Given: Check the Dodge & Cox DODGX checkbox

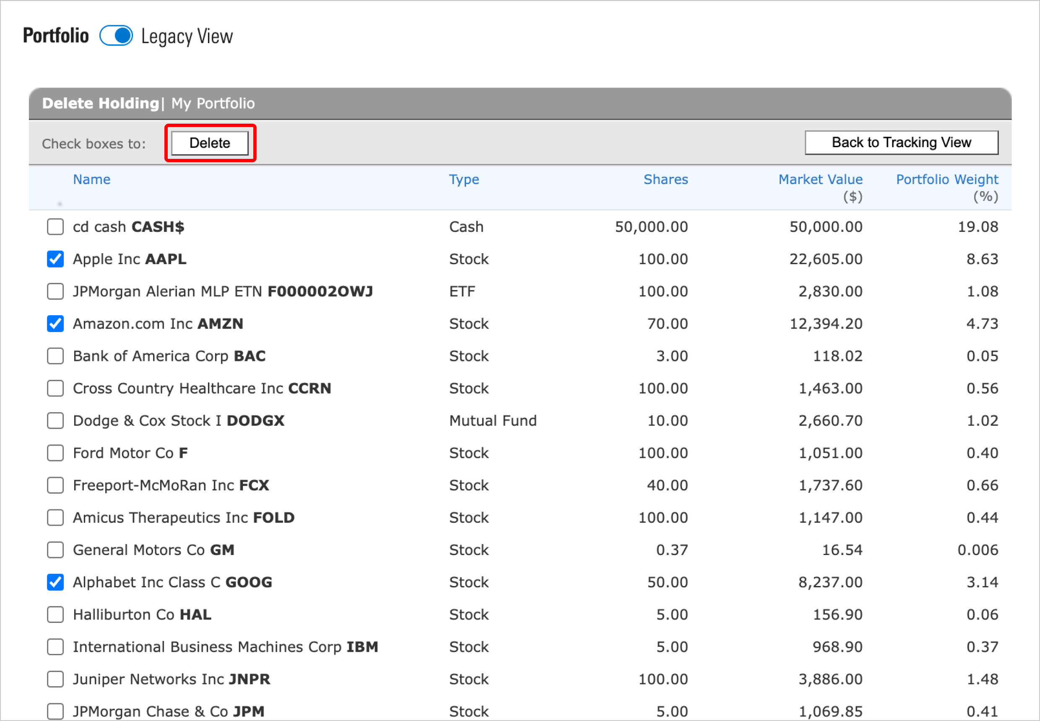Looking at the screenshot, I should (x=55, y=420).
